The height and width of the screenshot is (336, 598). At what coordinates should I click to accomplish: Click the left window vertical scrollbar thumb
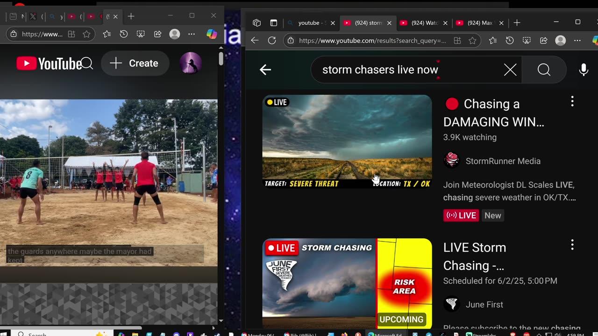pos(221,58)
